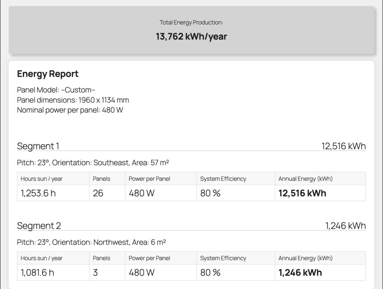Click Segment 1 System Efficiency column header

pyautogui.click(x=223, y=179)
